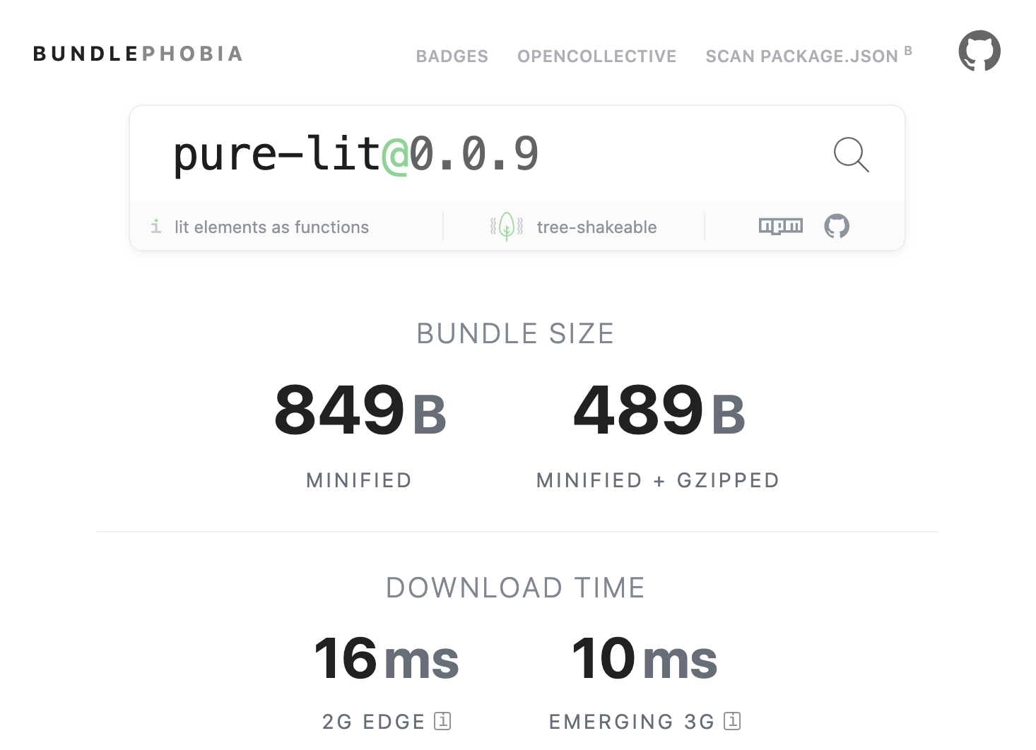Click the search magnifier icon
The height and width of the screenshot is (750, 1036).
tap(851, 155)
